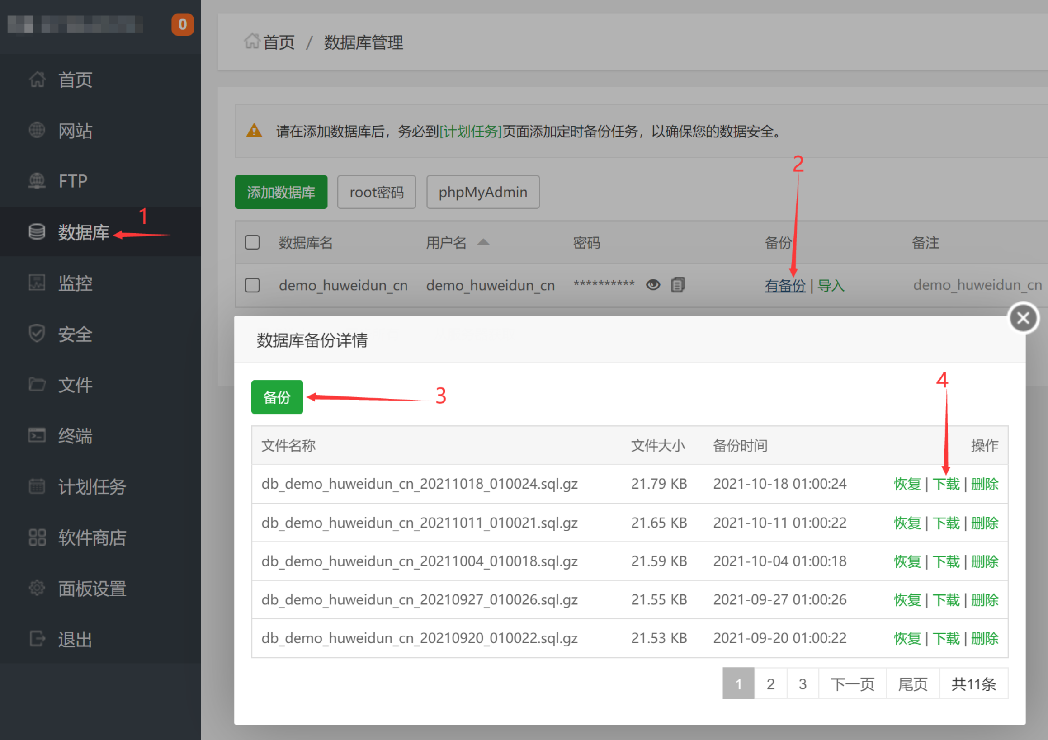Copy the database password with clipboard icon
1048x740 pixels.
coord(678,285)
